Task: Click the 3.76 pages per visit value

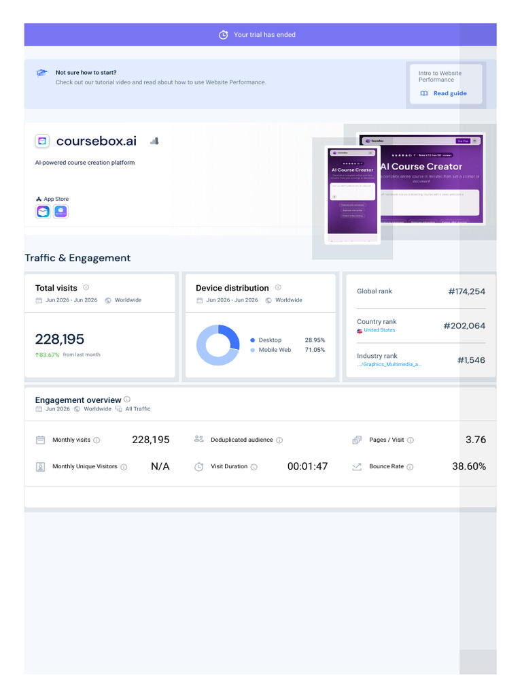Action: click(475, 440)
